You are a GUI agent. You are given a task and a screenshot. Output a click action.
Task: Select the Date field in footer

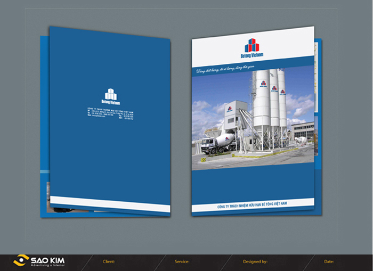[x=329, y=261]
